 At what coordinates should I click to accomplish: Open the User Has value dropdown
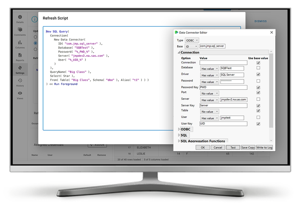coord(209,118)
